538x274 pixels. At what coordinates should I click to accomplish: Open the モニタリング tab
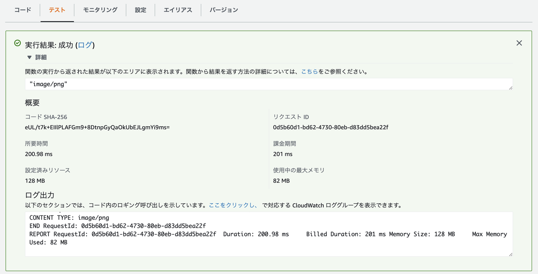point(100,10)
